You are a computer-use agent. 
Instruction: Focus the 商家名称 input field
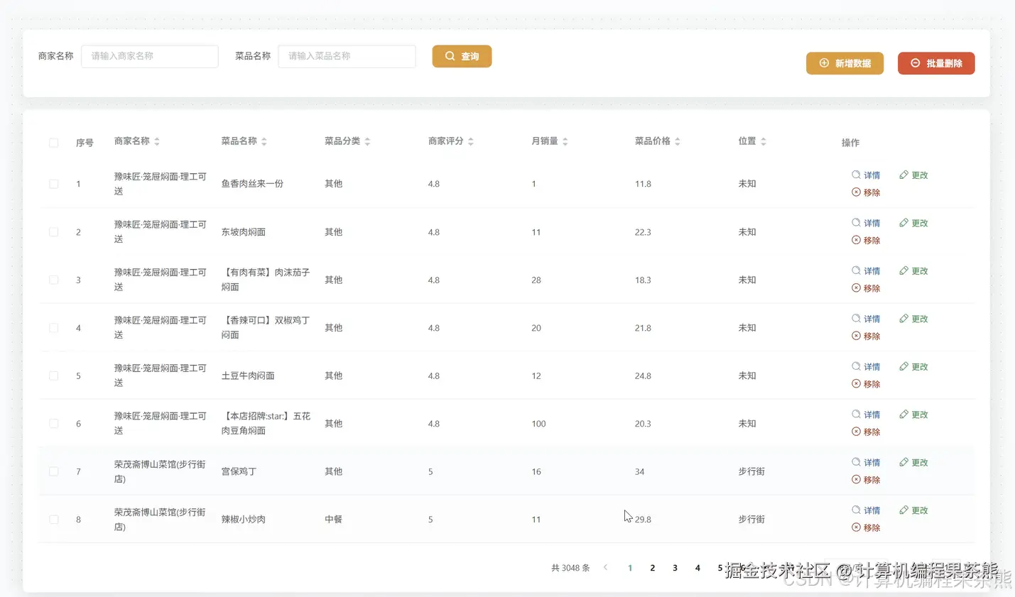[150, 56]
